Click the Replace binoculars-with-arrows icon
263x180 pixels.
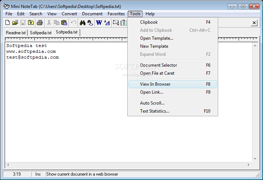coord(90,23)
